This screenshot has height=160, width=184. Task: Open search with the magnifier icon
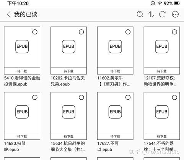click(140, 14)
